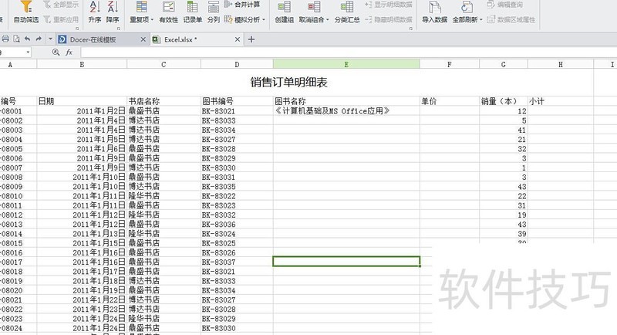Click the zoom magnifier icon by formula bar

tap(56, 52)
